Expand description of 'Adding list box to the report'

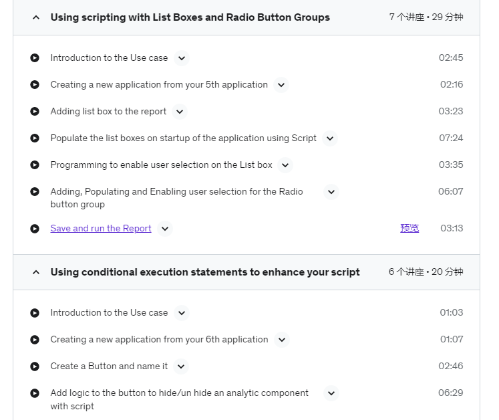click(180, 112)
